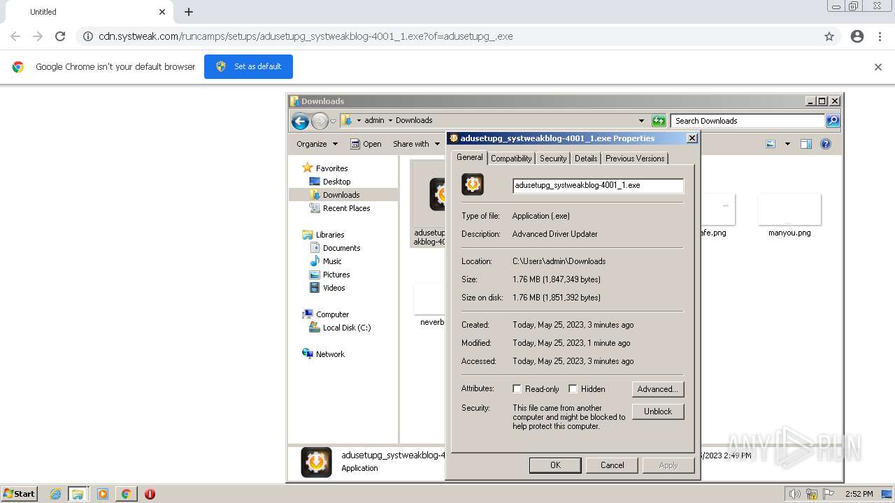Click the Chrome address bar URL
Image resolution: width=895 pixels, height=503 pixels.
click(306, 36)
